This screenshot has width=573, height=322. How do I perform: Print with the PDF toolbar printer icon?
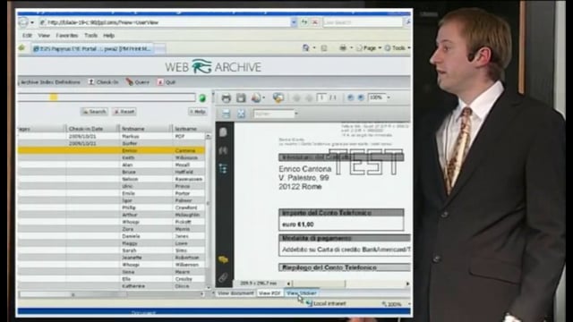[226, 97]
